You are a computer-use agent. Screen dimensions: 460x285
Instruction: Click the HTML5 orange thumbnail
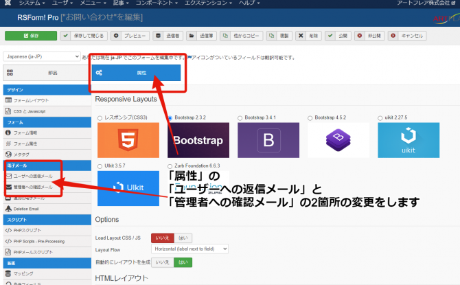tap(128, 140)
